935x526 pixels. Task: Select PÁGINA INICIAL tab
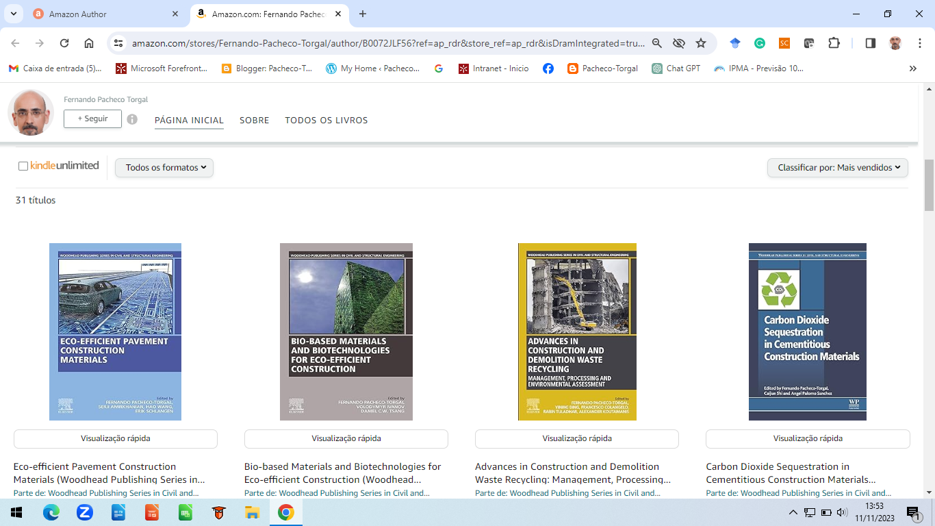point(189,120)
